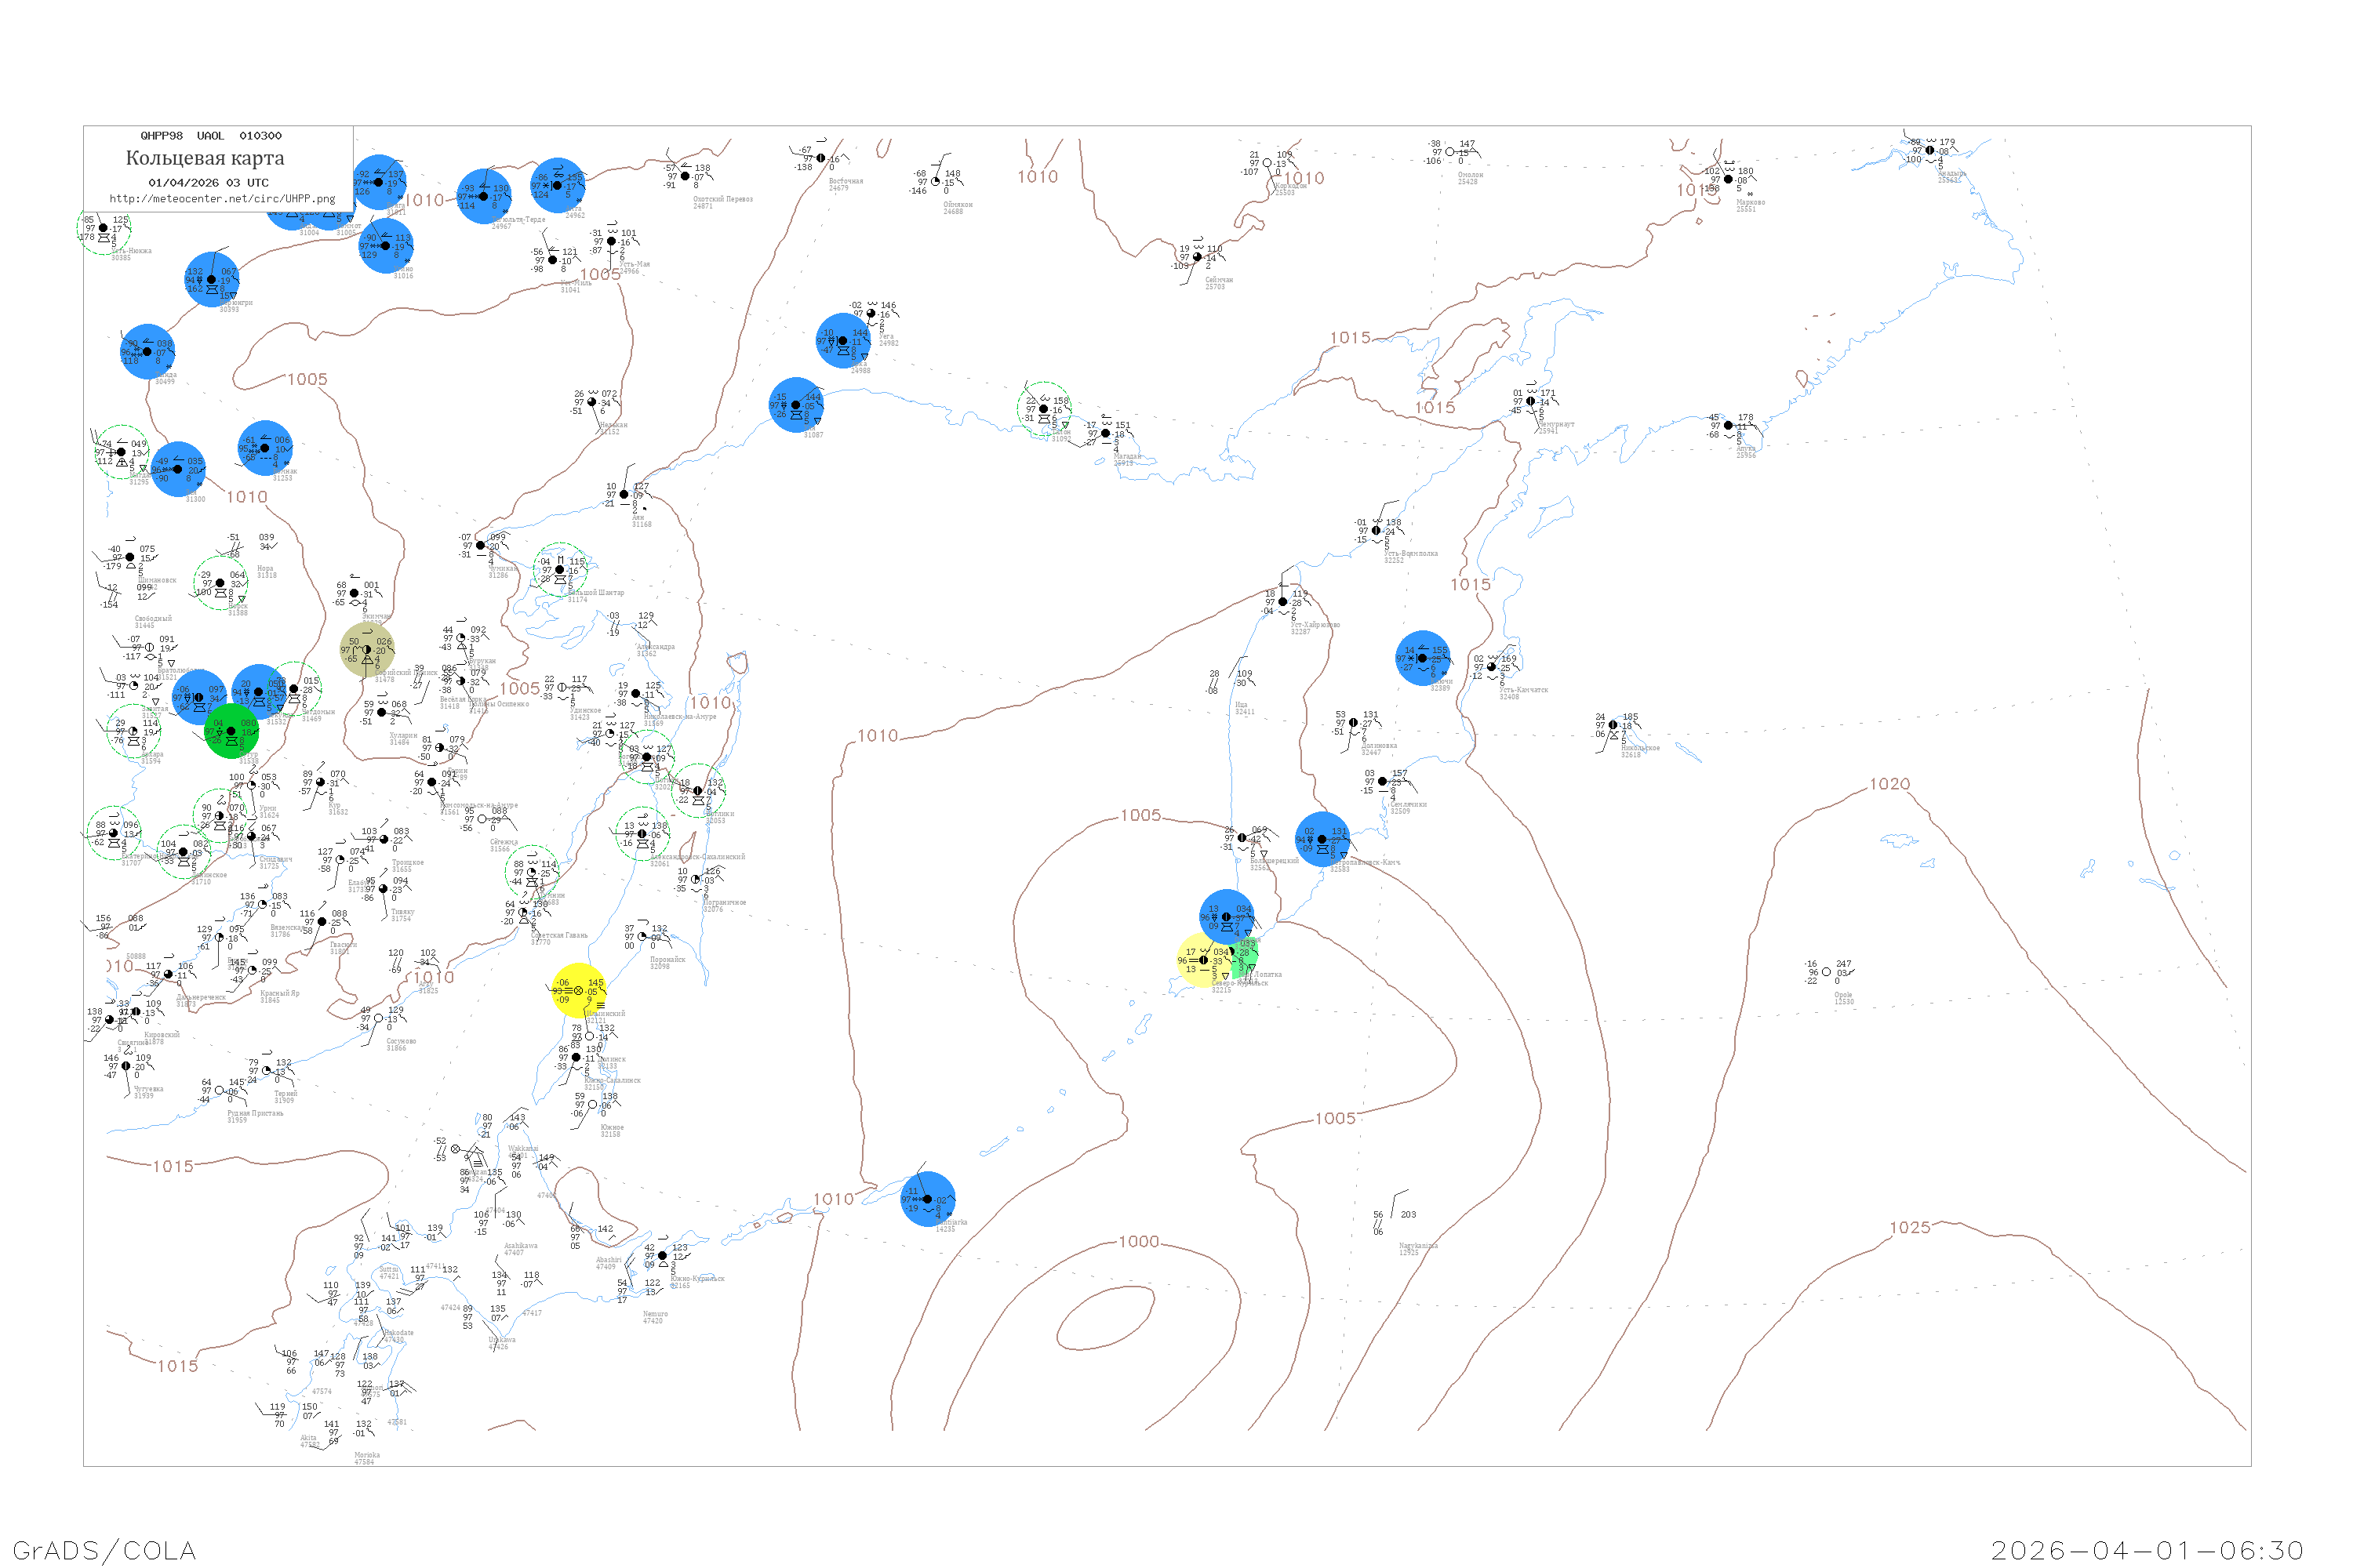
Task: Click the 1000 isobar label
Action: (1139, 1242)
